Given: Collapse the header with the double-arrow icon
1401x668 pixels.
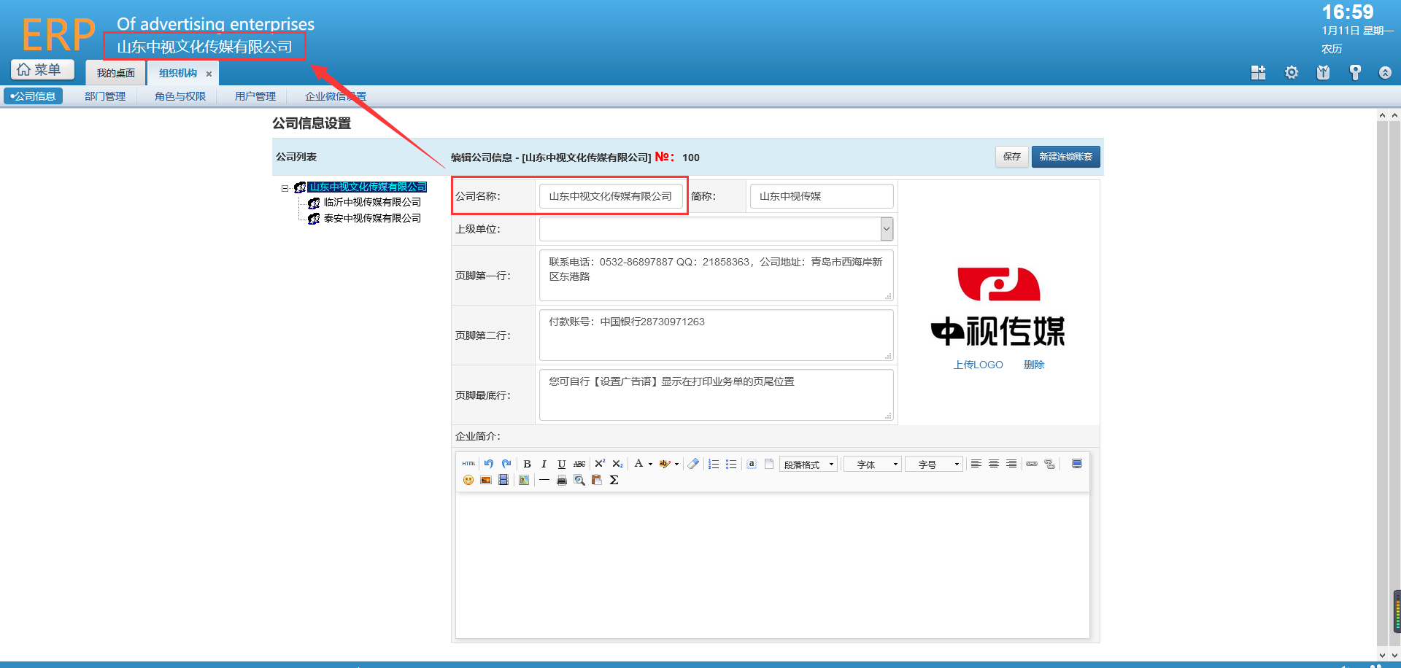Looking at the screenshot, I should coord(1385,72).
